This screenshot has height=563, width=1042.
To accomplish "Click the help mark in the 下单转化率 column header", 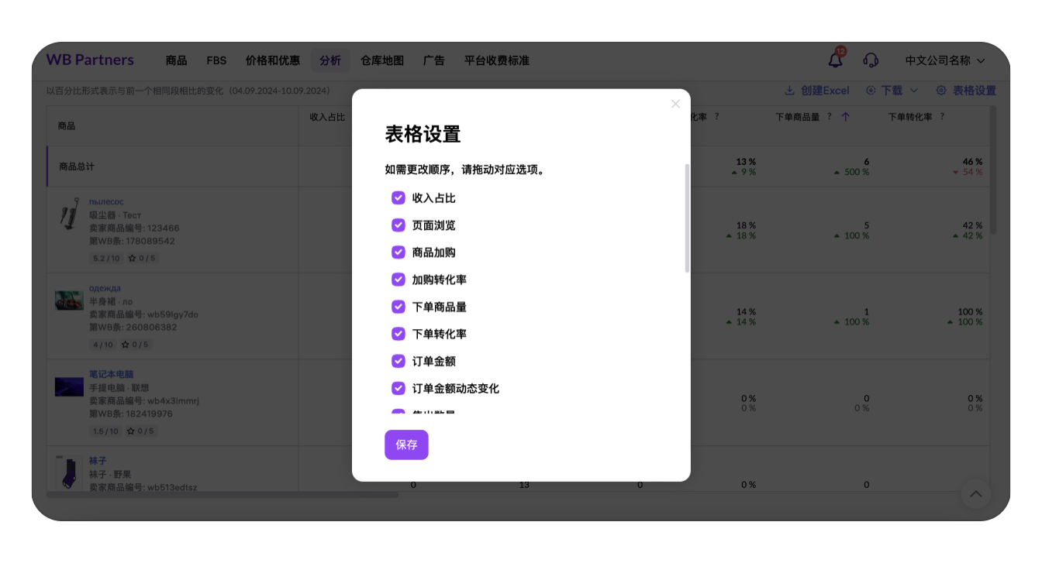I will pos(942,116).
